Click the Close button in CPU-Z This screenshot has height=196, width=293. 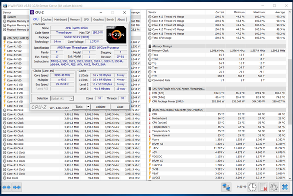pyautogui.click(x=120, y=107)
